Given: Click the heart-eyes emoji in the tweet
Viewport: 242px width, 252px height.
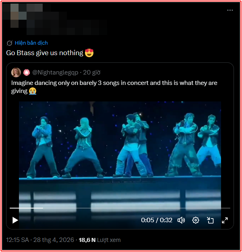Looking at the screenshot, I should pyautogui.click(x=89, y=53).
